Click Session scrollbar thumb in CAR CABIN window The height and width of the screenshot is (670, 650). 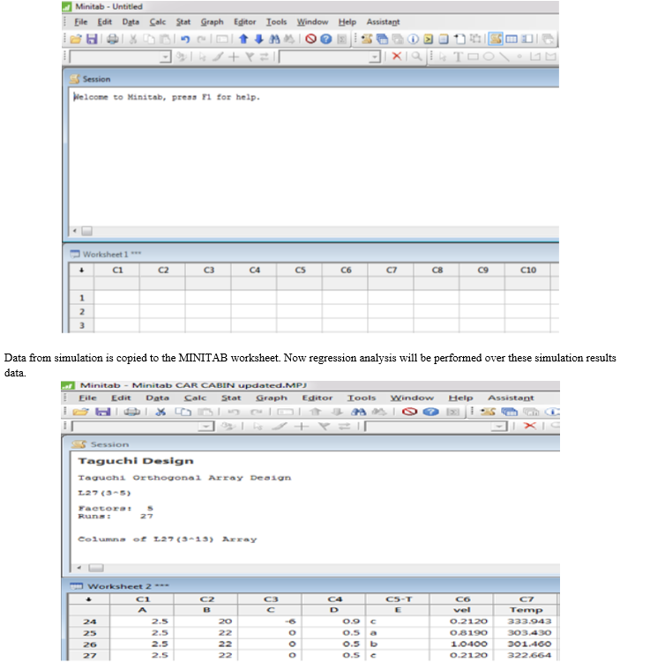[96, 568]
